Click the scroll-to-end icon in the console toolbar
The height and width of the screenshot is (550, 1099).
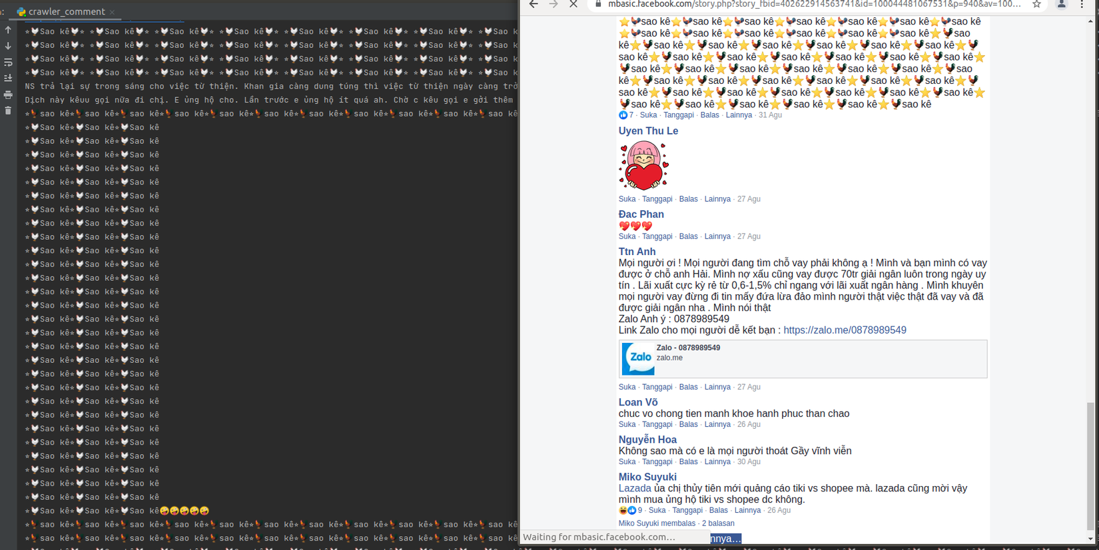(x=8, y=78)
